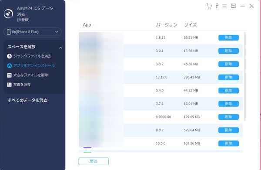Image resolution: width=261 pixels, height=170 pixels.
Task: Click the 179.09 MB size cell
Action: tap(191, 117)
